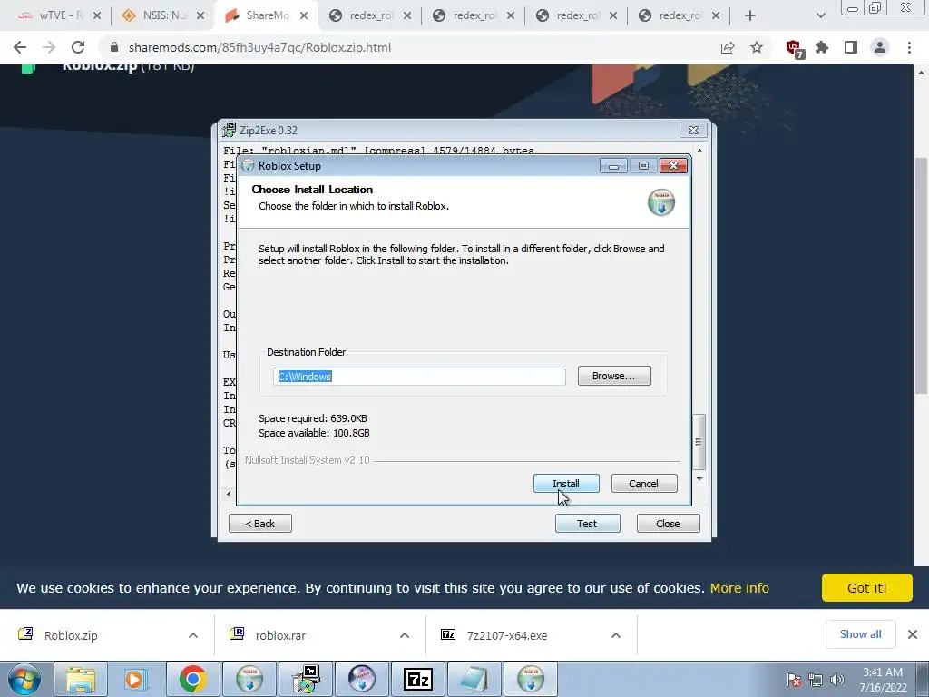Open Browse for the destination folder
The width and height of the screenshot is (929, 697).
coord(614,376)
